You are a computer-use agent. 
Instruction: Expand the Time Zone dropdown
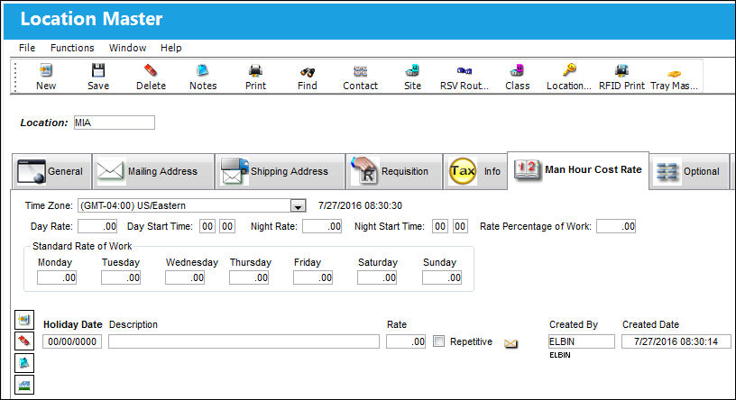(x=298, y=206)
